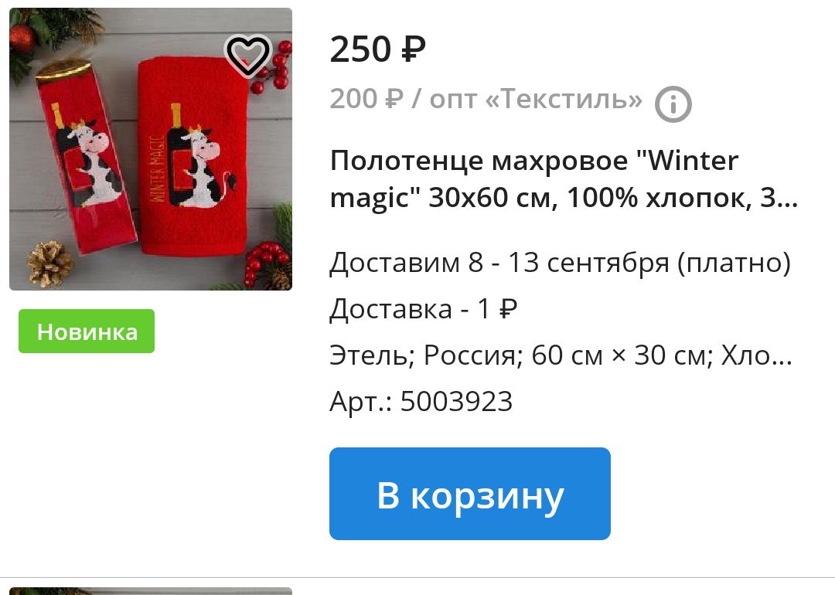This screenshot has width=835, height=595.
Task: Select the 250 ₽ price
Action: (x=377, y=49)
